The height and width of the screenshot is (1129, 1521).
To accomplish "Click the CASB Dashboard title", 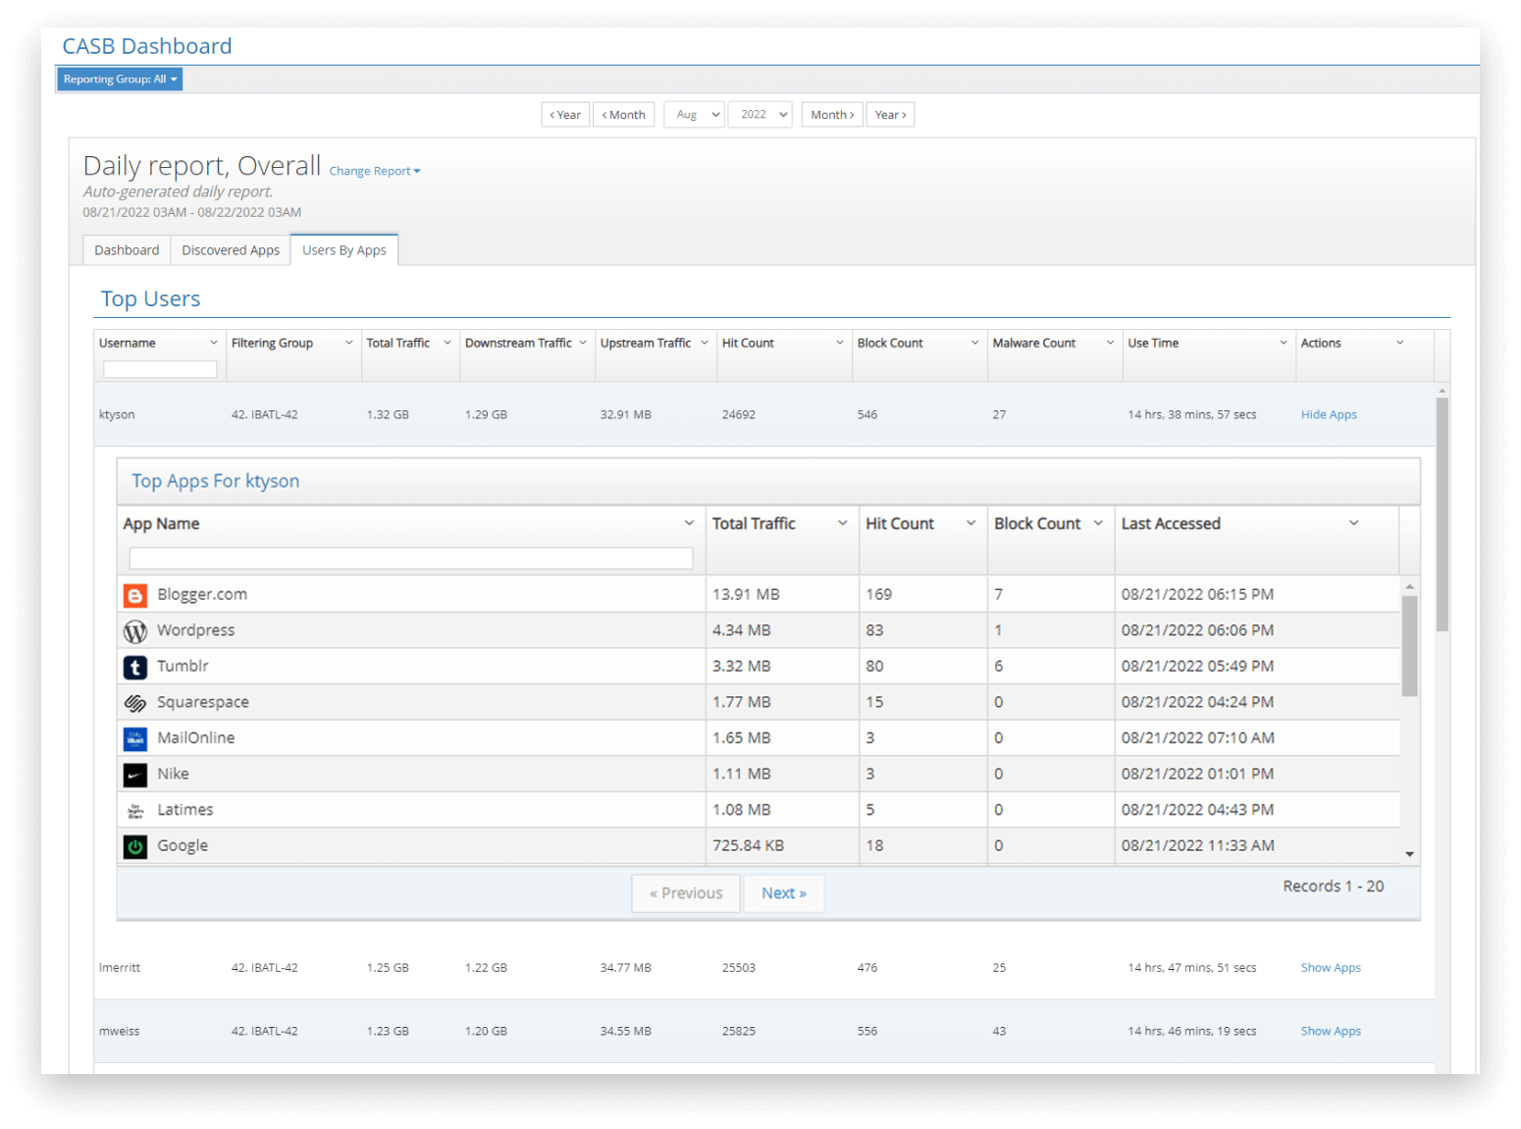I will point(147,46).
